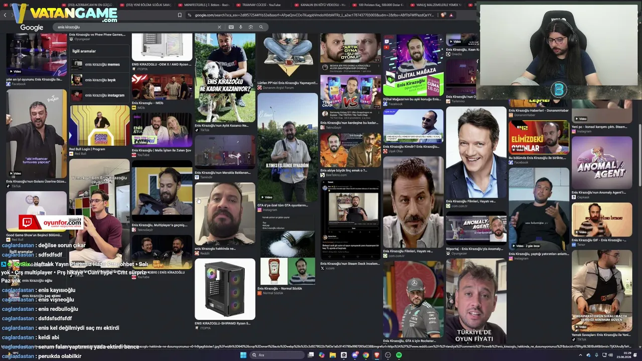This screenshot has height=361, width=642.
Task: Click the browser address bar URL
Action: [314, 15]
